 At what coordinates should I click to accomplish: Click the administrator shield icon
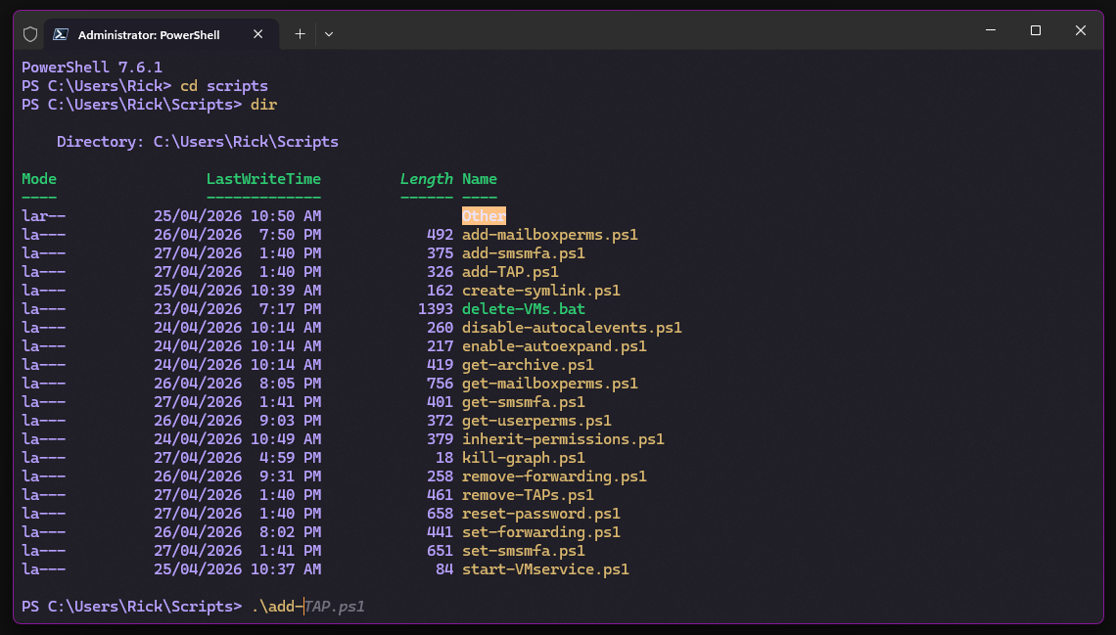point(30,34)
